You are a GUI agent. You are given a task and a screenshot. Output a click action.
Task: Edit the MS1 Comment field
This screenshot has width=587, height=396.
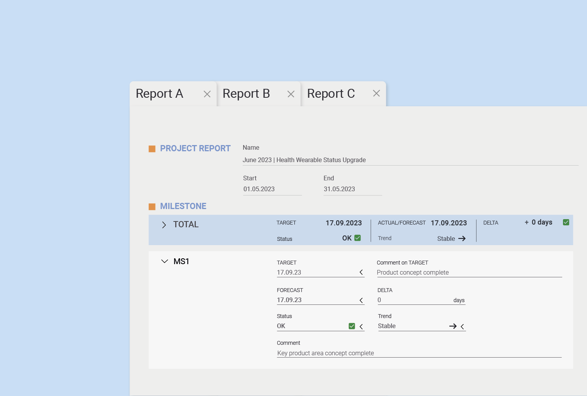(419, 353)
